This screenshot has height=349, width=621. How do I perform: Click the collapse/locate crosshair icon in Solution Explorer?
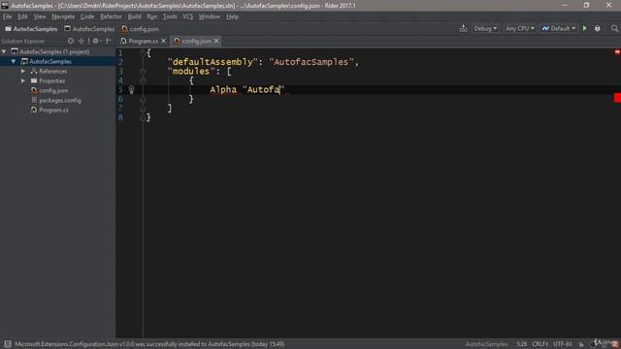pyautogui.click(x=82, y=41)
